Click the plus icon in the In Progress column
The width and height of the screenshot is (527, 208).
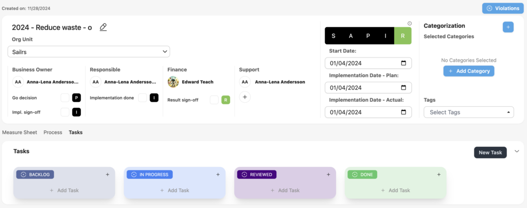218,175
